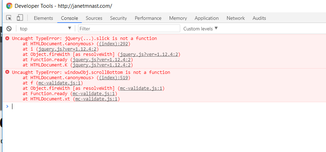The width and height of the screenshot is (326, 152).
Task: Click the clear console icon
Action: pyautogui.click(x=9, y=29)
